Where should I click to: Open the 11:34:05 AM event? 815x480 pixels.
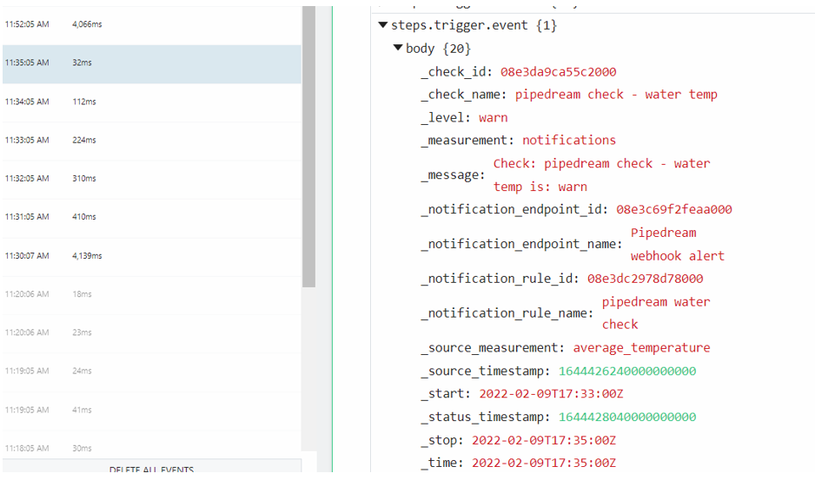click(152, 102)
